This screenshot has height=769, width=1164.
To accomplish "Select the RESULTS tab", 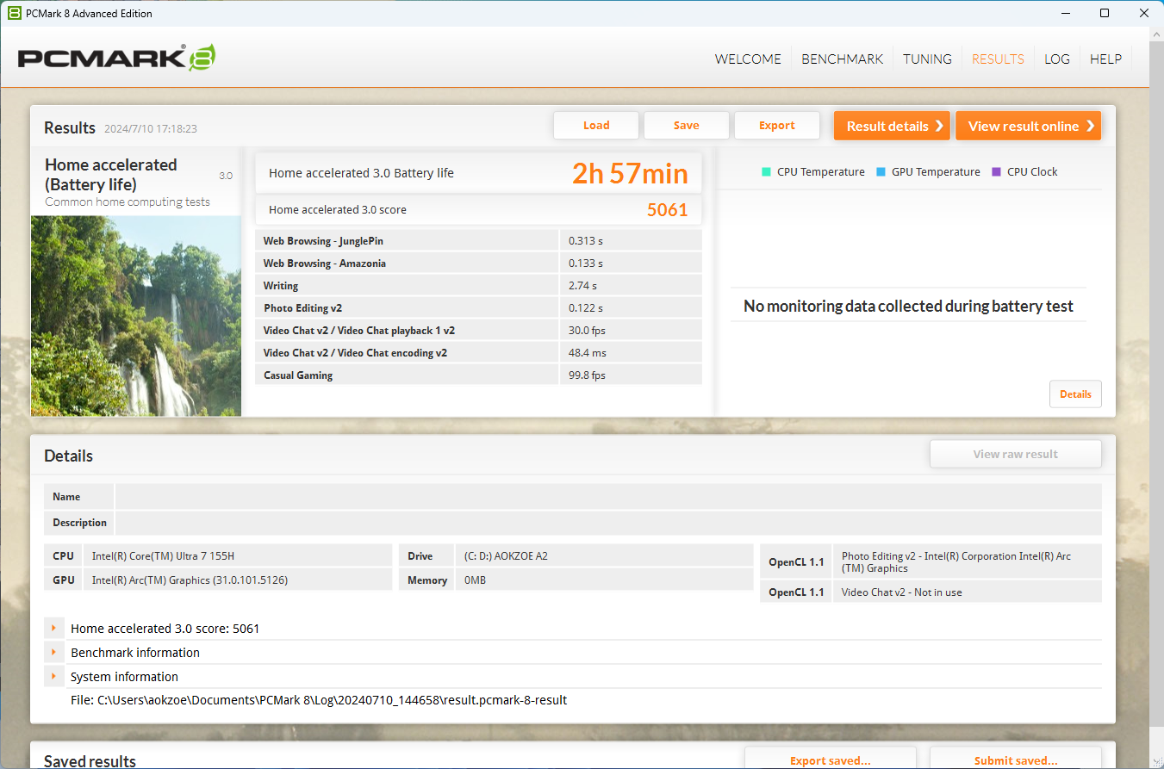I will pyautogui.click(x=998, y=59).
